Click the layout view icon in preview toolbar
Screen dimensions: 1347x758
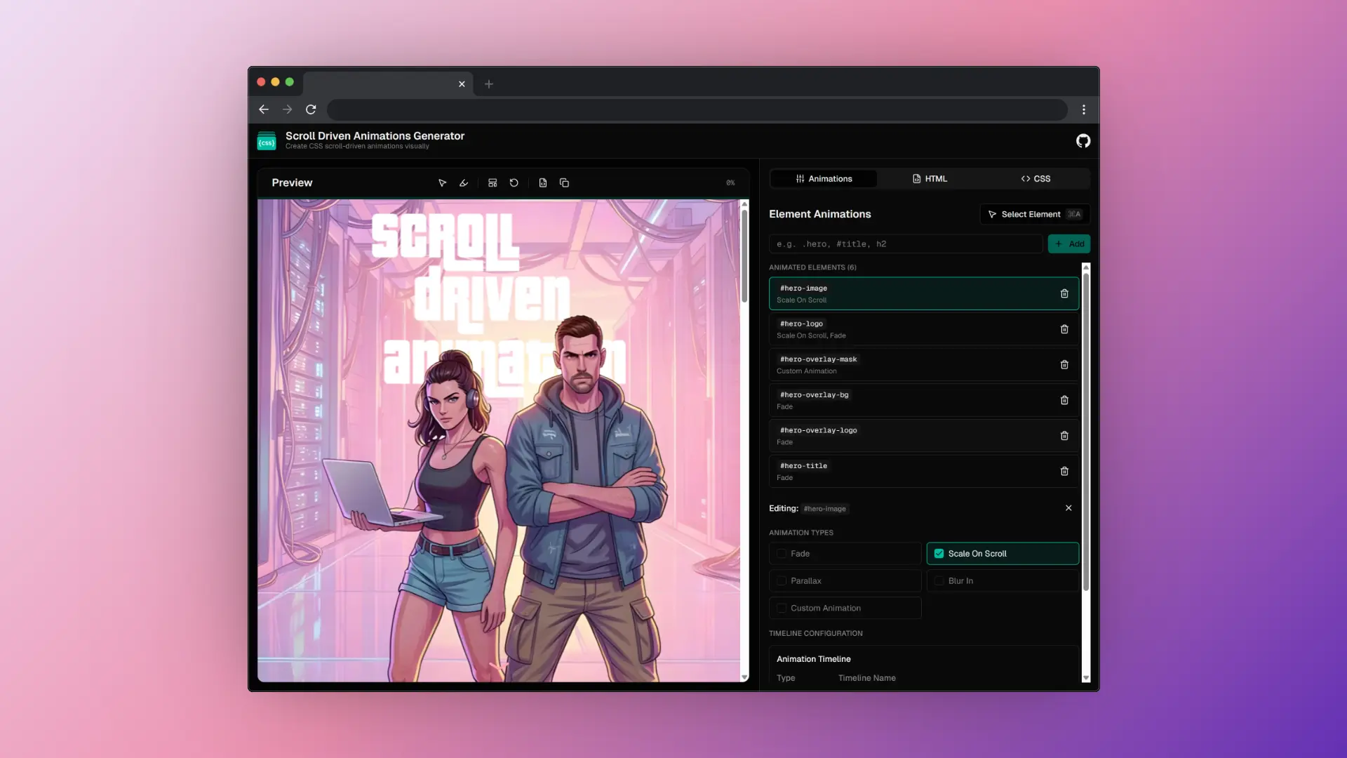pos(493,182)
